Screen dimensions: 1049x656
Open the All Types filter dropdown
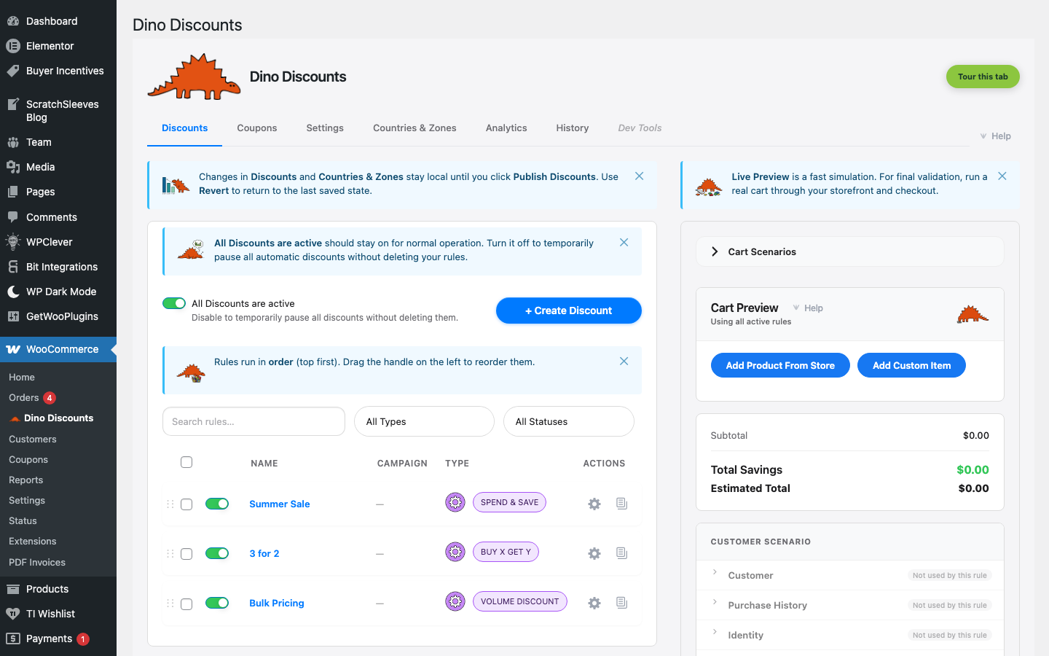pos(424,421)
